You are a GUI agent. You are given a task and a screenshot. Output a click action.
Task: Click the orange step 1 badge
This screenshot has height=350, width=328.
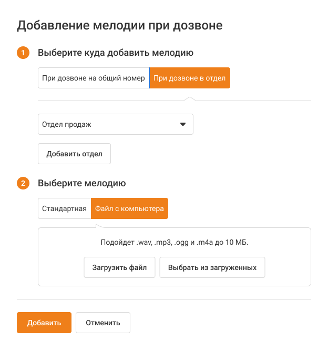click(23, 53)
